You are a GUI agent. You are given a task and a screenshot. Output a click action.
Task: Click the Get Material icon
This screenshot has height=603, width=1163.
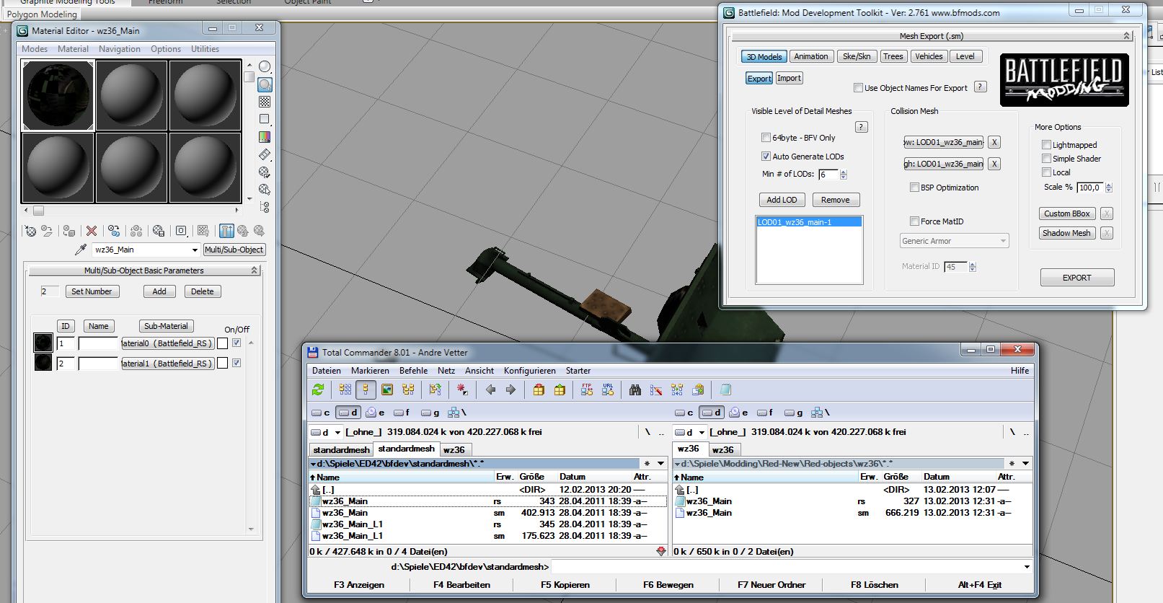[30, 231]
